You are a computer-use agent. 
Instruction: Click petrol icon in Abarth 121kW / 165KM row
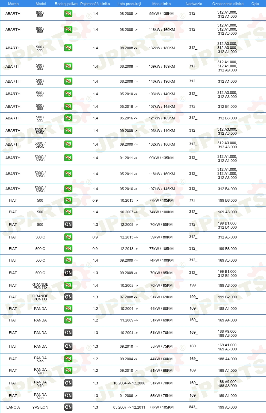point(68,118)
